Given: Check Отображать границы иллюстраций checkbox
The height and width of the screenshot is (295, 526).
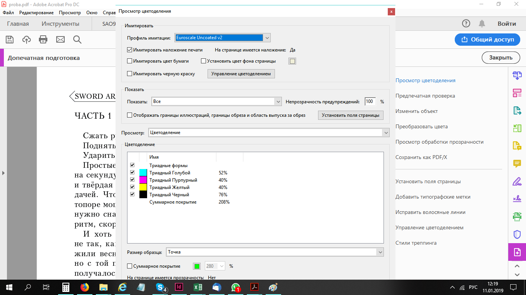Looking at the screenshot, I should pos(130,115).
